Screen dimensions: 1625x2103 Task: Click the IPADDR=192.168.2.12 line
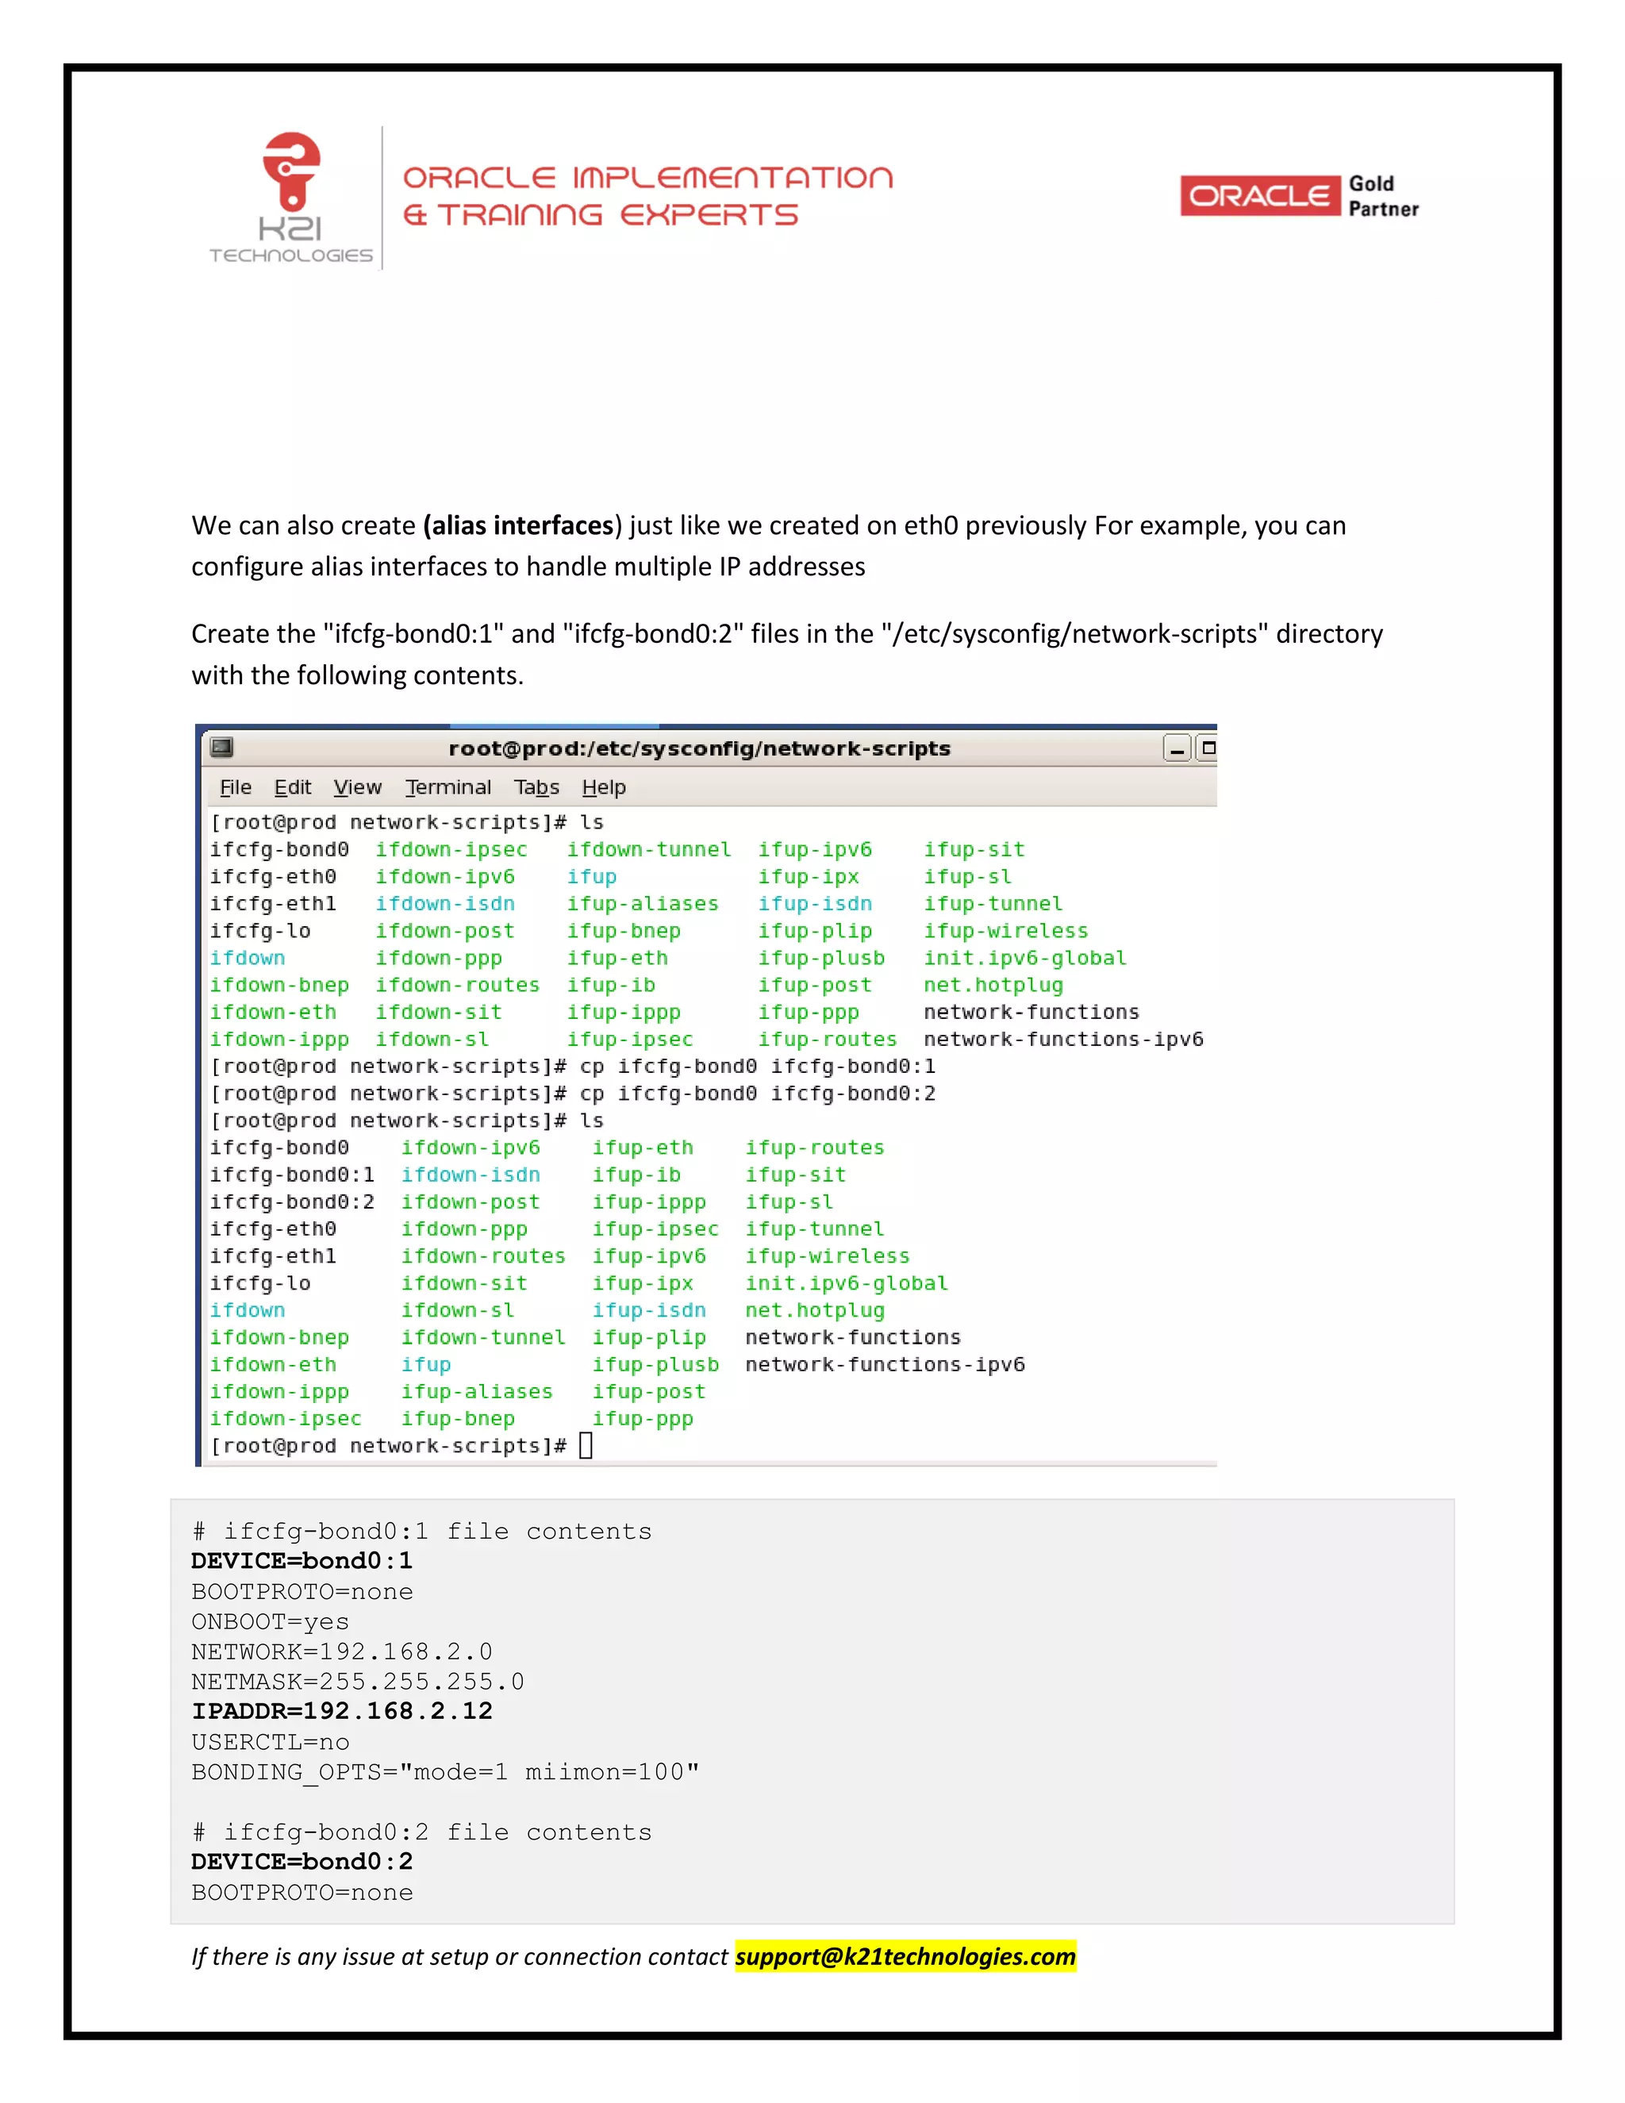coord(342,1711)
